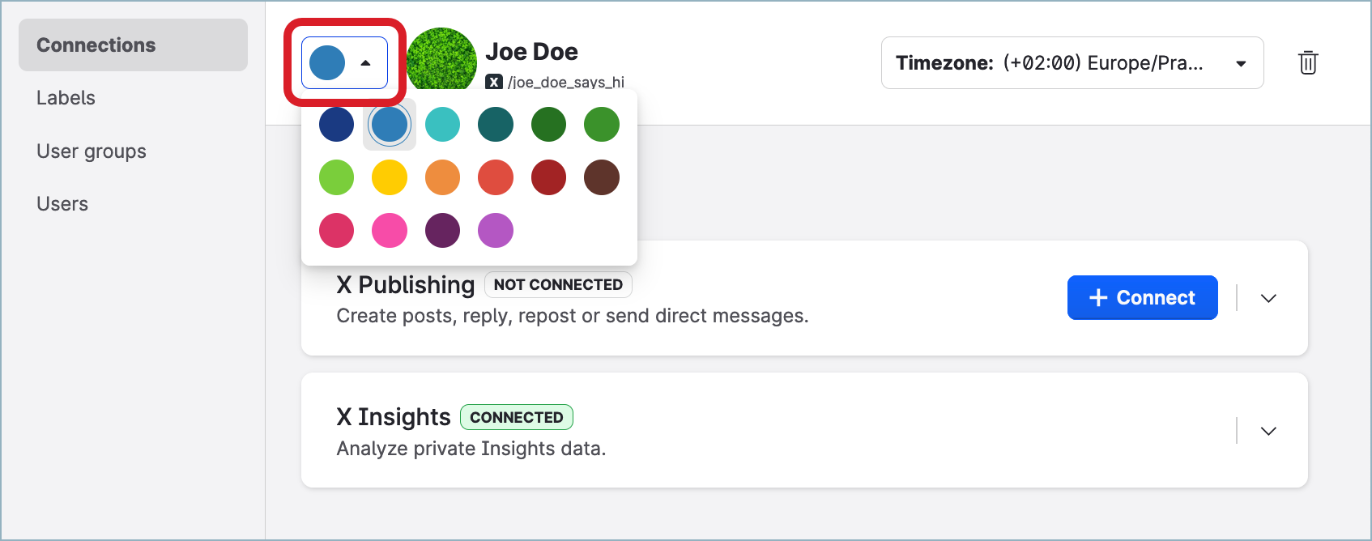
Task: Choose the turquoise color swatch
Action: tap(442, 125)
